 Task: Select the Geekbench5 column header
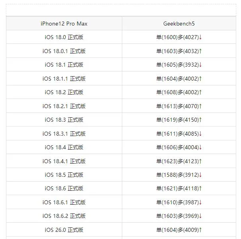pyautogui.click(x=179, y=24)
